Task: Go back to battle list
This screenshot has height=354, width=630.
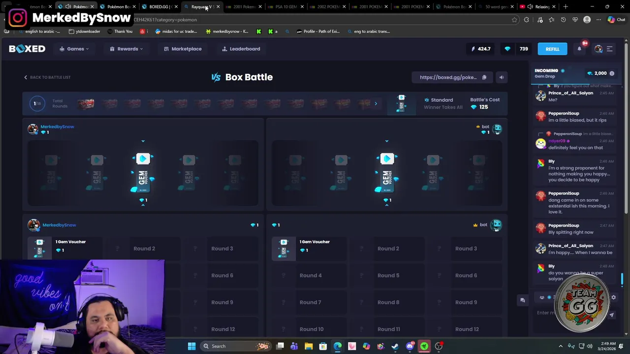Action: 47,77
